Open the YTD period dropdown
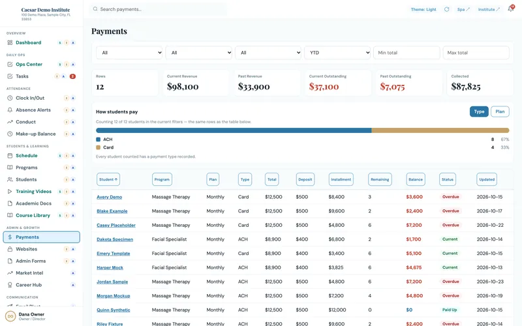 click(337, 53)
